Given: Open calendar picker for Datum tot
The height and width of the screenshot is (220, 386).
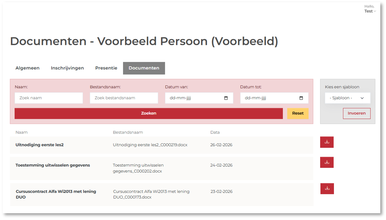Looking at the screenshot, I should pos(301,98).
